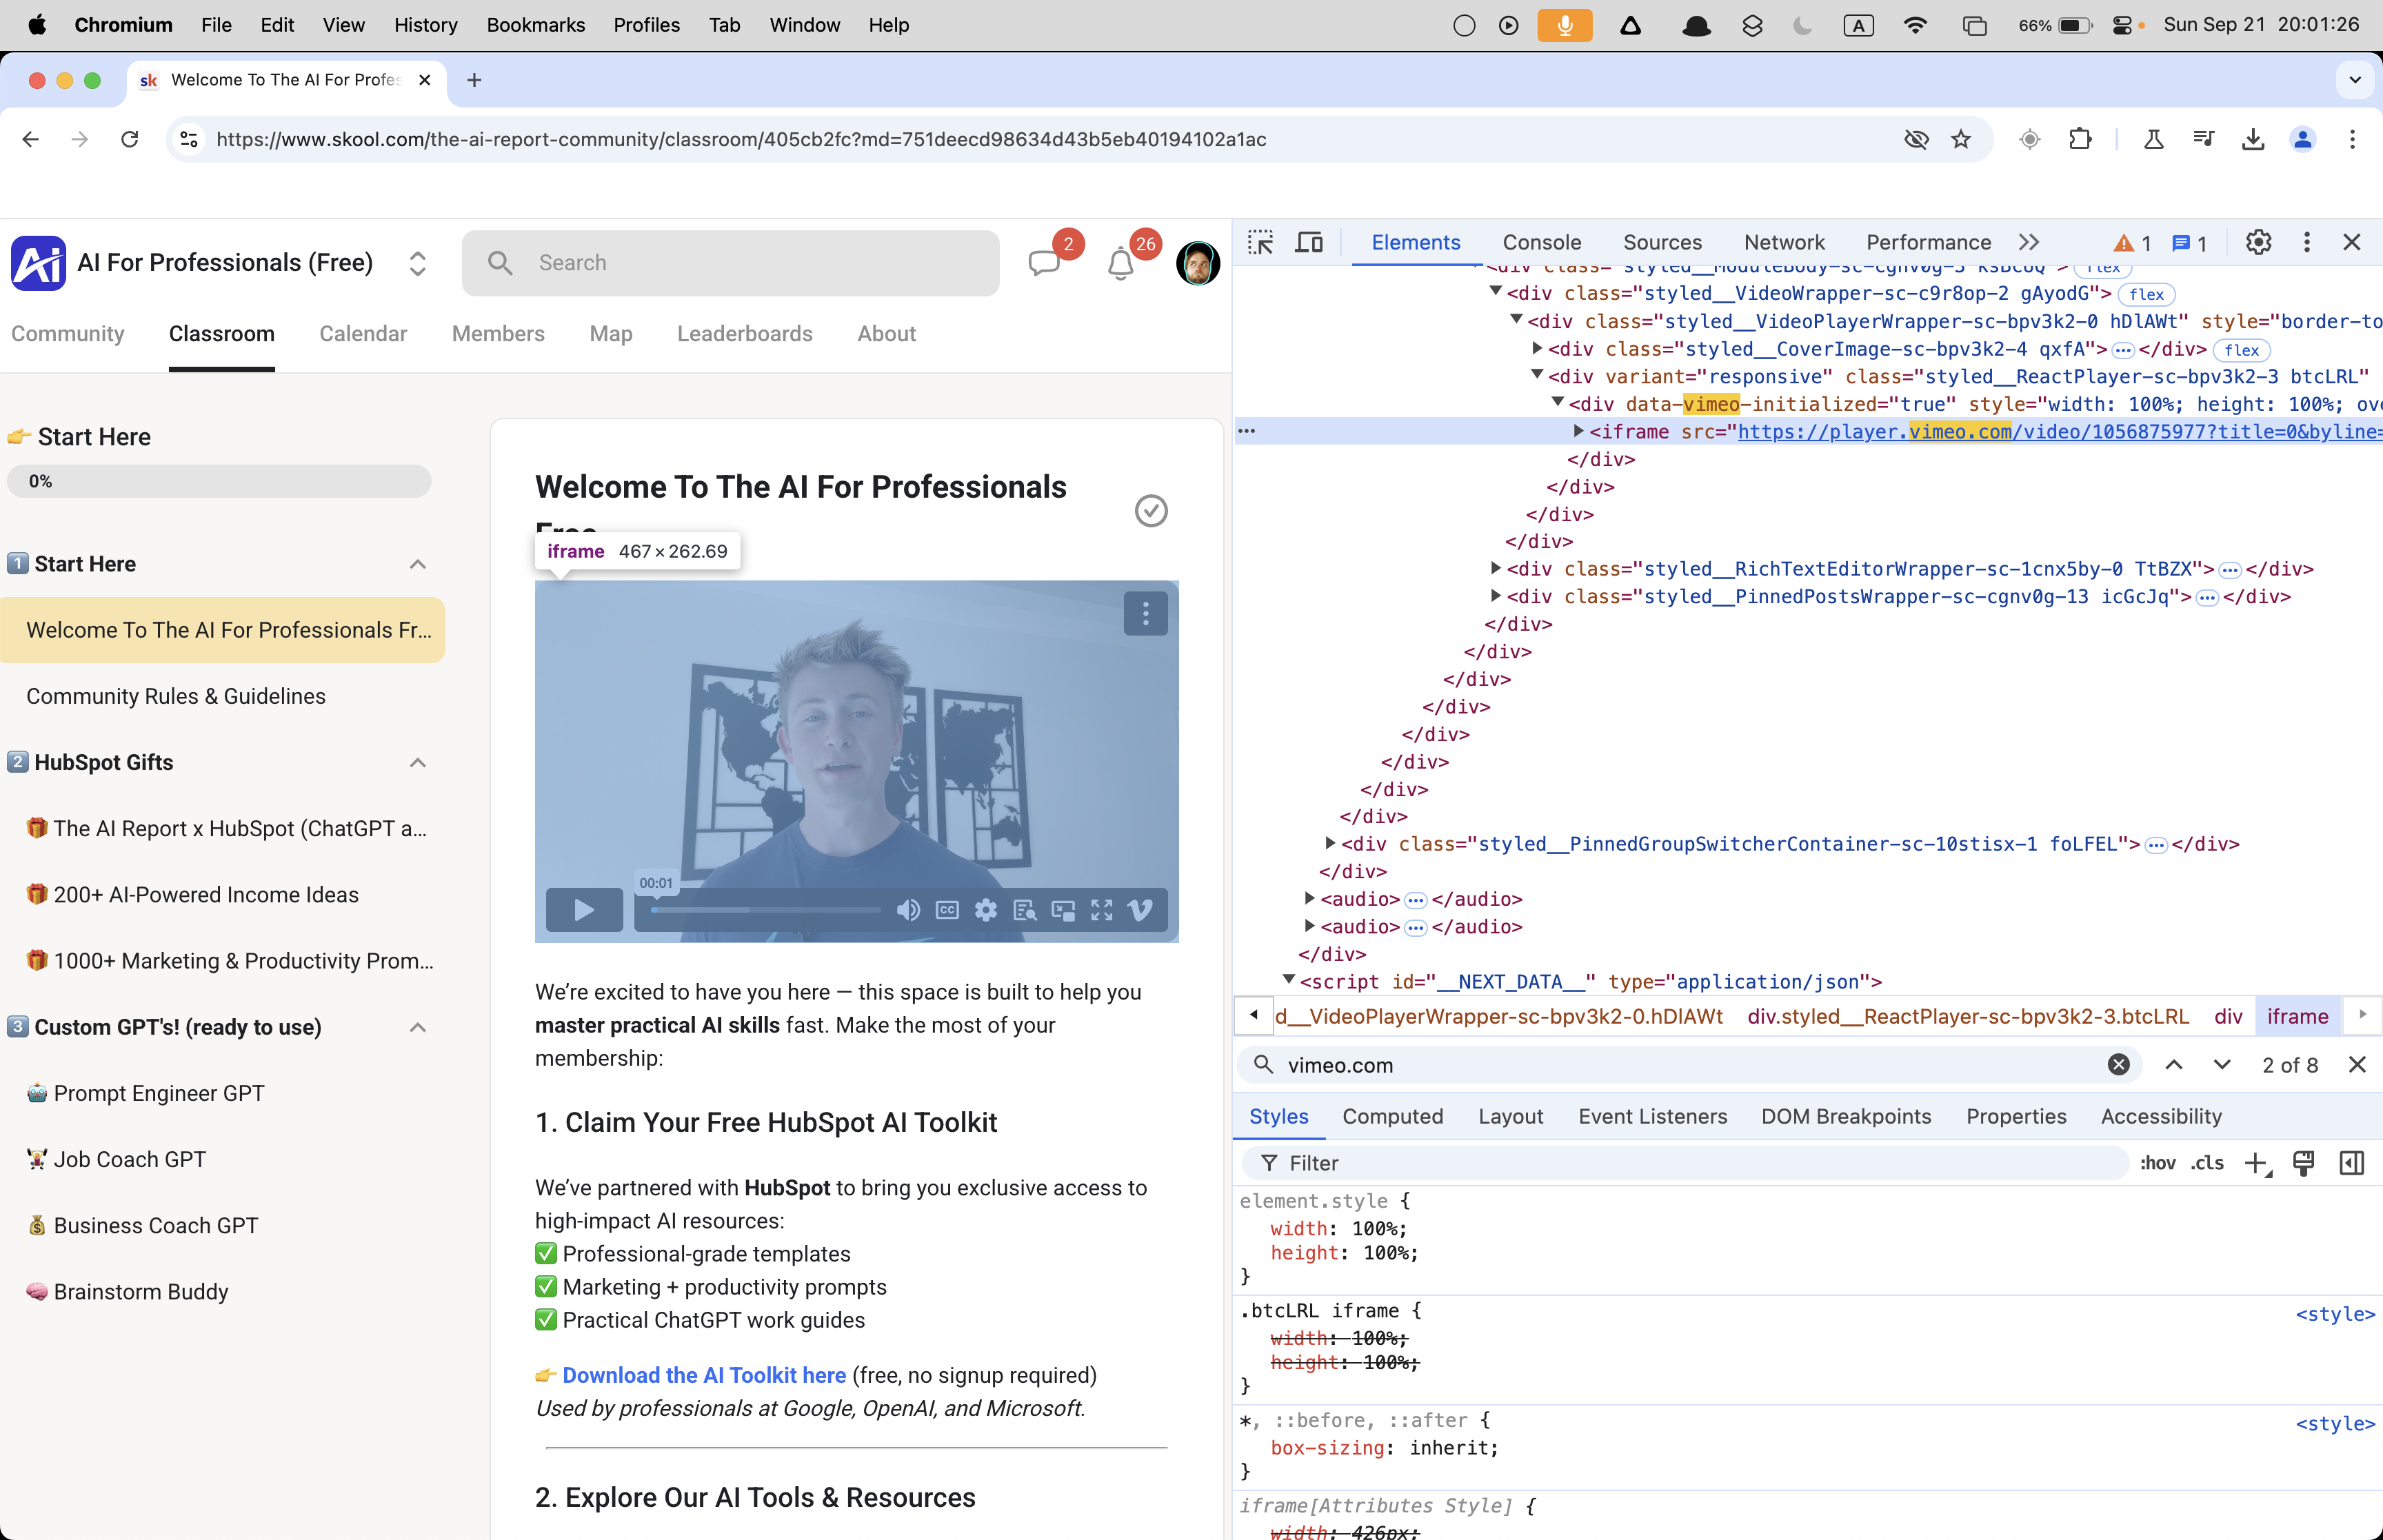Open DevTools settings gear
Screen dimensions: 2383x1540
(x=2258, y=243)
